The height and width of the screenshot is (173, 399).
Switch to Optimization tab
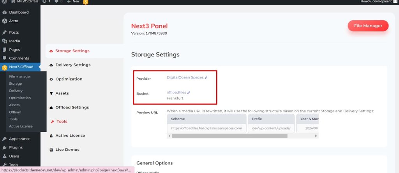click(69, 79)
